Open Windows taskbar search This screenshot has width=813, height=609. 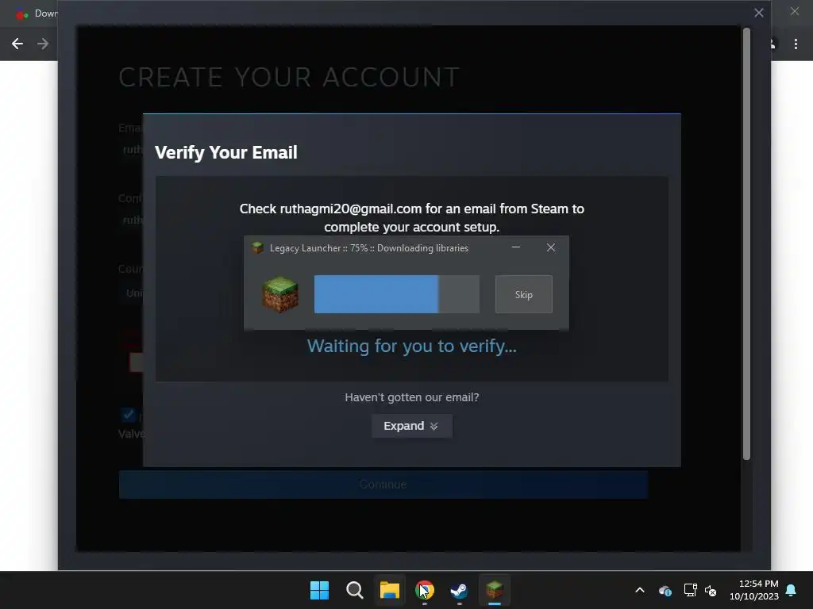coord(355,590)
